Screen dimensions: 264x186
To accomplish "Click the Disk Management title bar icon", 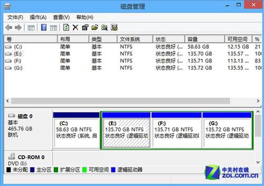I will click(7, 6).
